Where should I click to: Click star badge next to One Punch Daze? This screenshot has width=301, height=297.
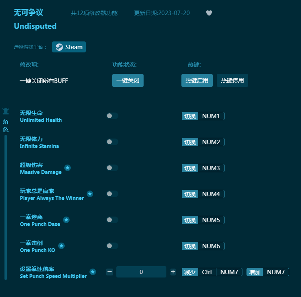66,220
